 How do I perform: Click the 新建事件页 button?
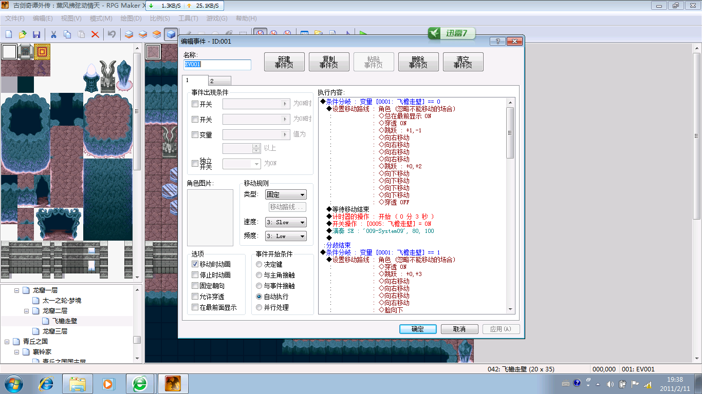[284, 62]
